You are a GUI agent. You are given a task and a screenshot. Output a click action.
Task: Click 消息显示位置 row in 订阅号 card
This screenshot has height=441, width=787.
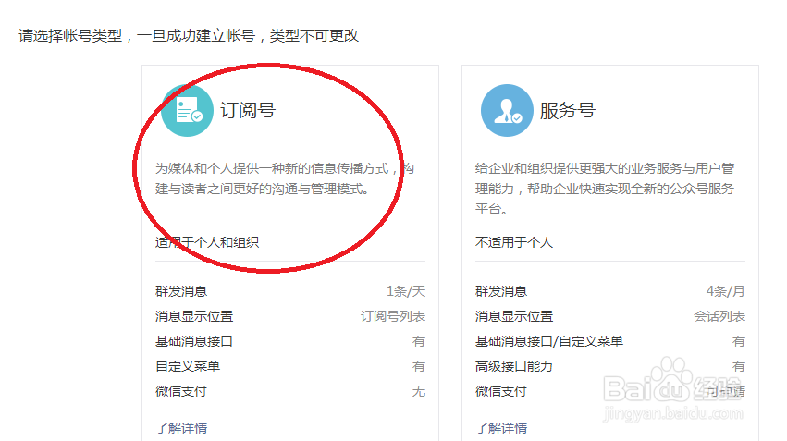[x=290, y=316]
